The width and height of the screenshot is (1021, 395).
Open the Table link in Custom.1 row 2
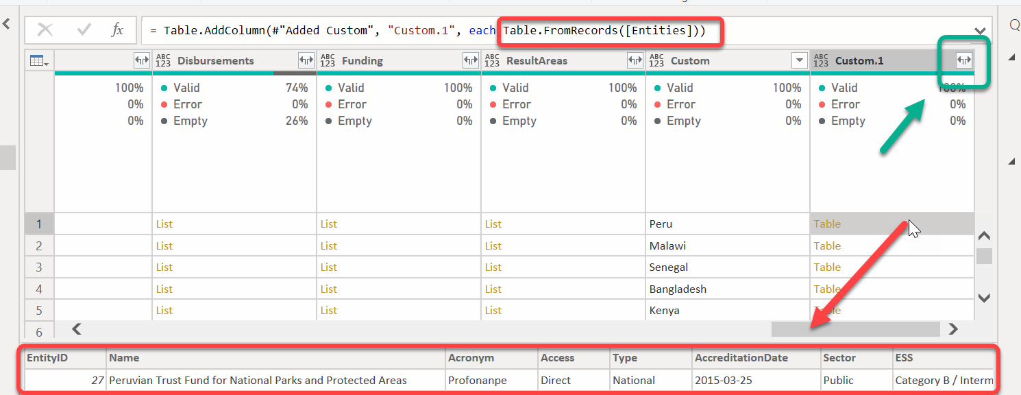point(827,246)
